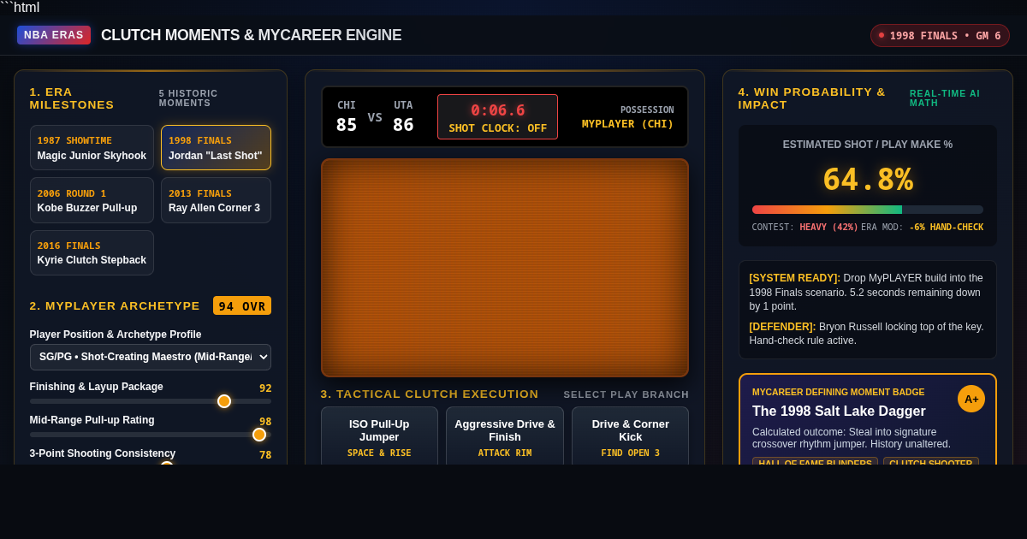
Task: Click The 1998 Salt Lake Dagger title
Action: [839, 411]
